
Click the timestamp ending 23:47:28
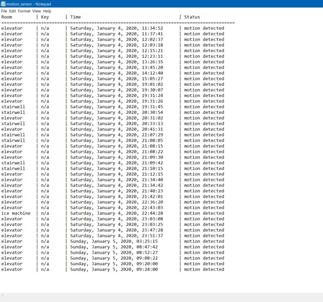(x=117, y=230)
